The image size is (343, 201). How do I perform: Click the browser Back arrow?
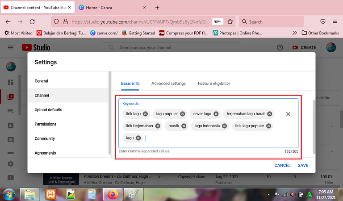pos(8,21)
